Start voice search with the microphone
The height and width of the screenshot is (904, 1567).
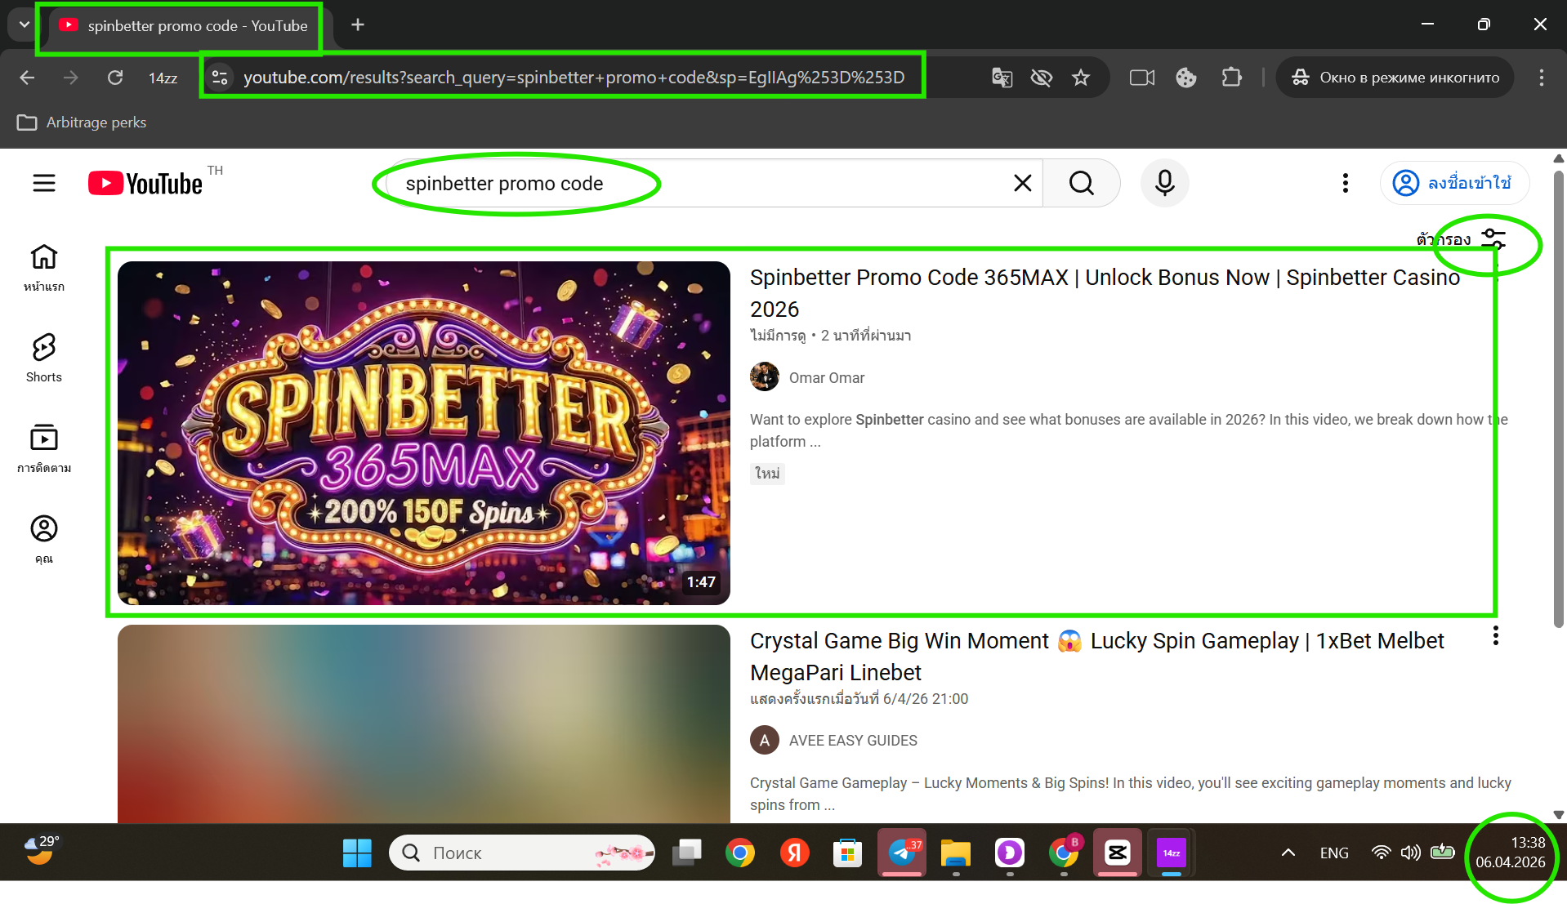1164,183
